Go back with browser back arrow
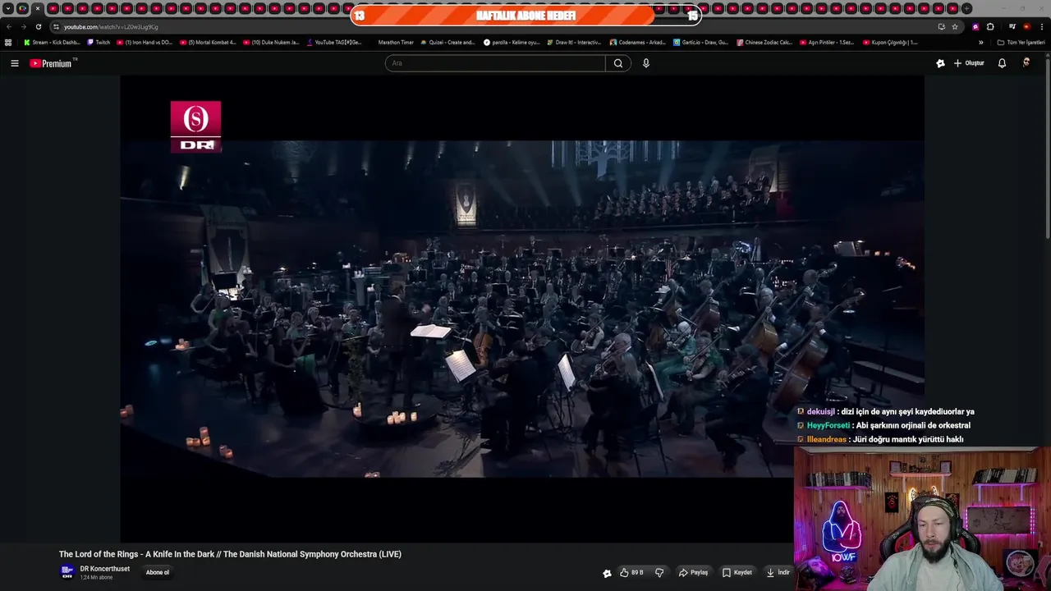 pos(8,26)
